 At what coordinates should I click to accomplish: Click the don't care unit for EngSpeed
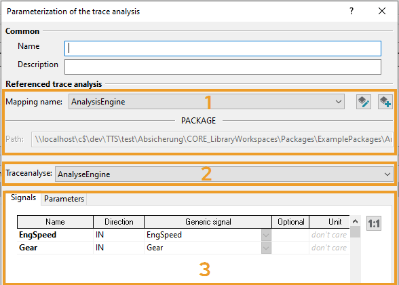point(329,235)
